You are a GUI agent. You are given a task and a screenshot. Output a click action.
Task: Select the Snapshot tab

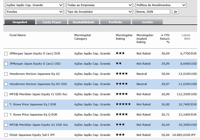tap(20, 22)
